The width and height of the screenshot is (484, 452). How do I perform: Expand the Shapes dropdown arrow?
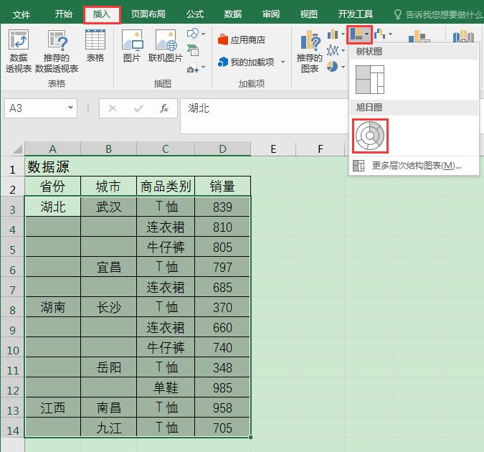click(x=203, y=34)
